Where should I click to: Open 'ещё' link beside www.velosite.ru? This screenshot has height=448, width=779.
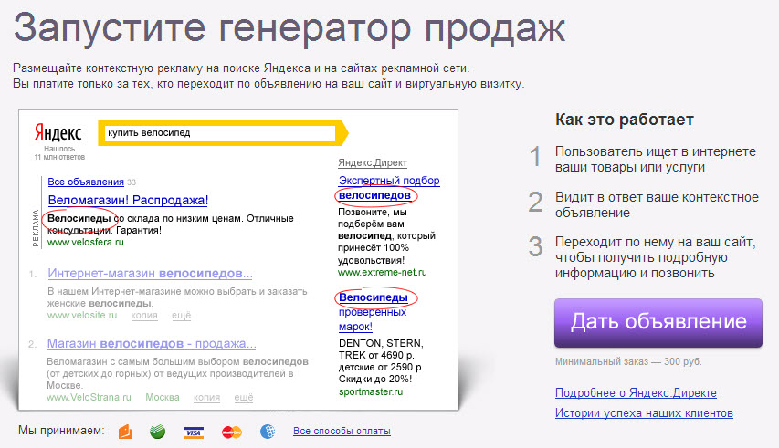pyautogui.click(x=182, y=316)
